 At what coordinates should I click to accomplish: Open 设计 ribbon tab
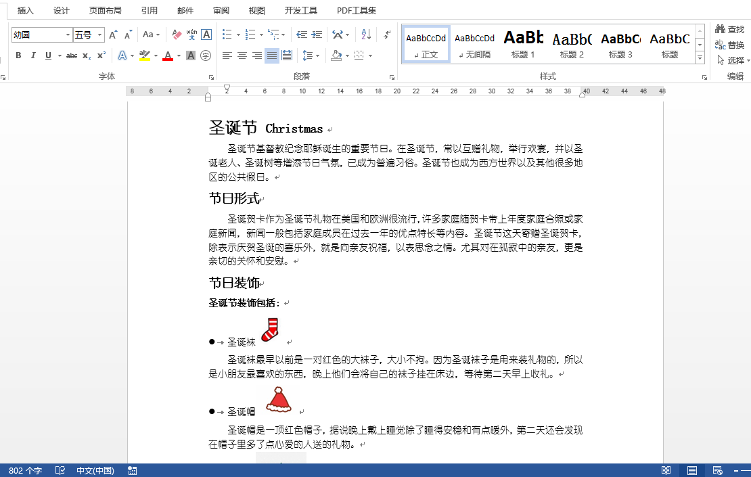click(x=62, y=11)
